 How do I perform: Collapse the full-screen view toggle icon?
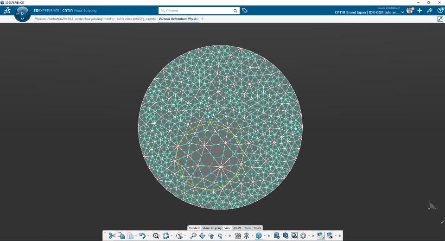tap(440, 19)
